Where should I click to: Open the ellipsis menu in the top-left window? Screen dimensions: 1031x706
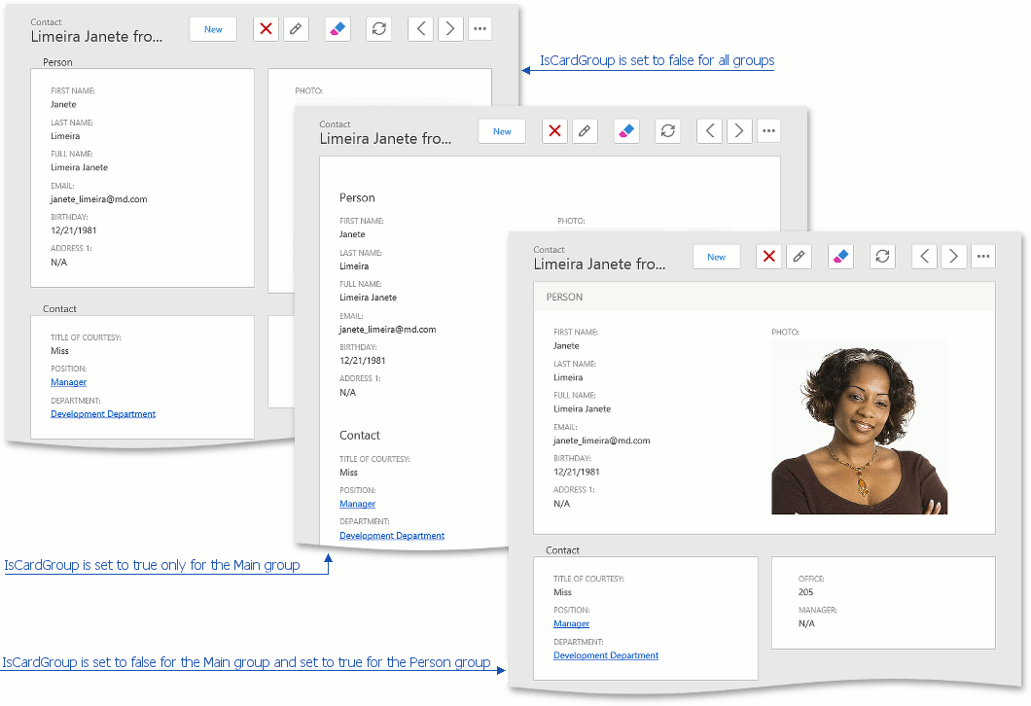click(x=480, y=29)
